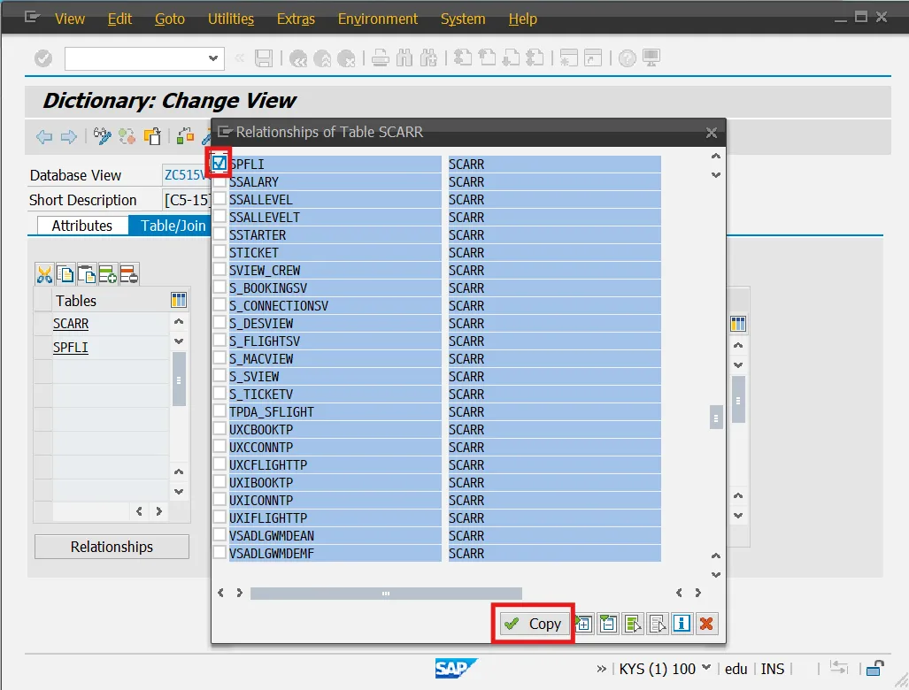Viewport: 909px width, 690px height.
Task: Click the green Back icon in the standard toolbar
Action: (x=298, y=58)
